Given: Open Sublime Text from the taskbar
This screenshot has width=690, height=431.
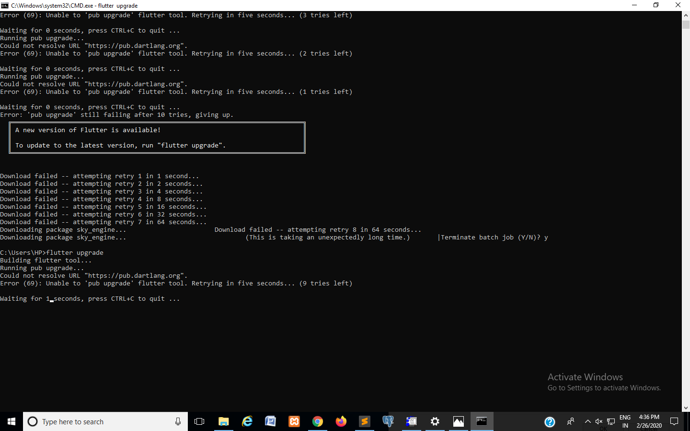Looking at the screenshot, I should tap(365, 421).
